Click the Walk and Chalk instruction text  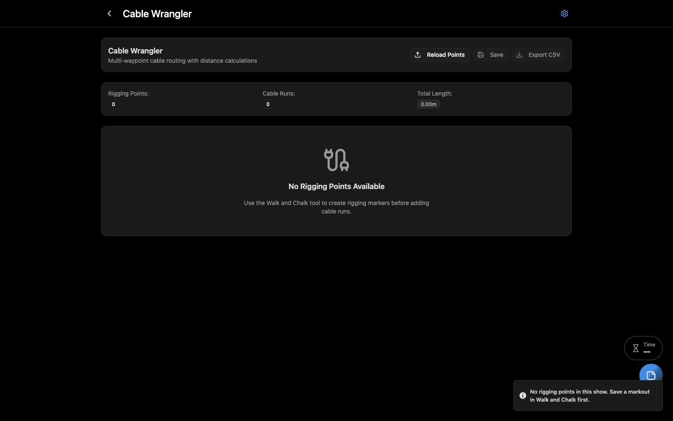coord(336,207)
